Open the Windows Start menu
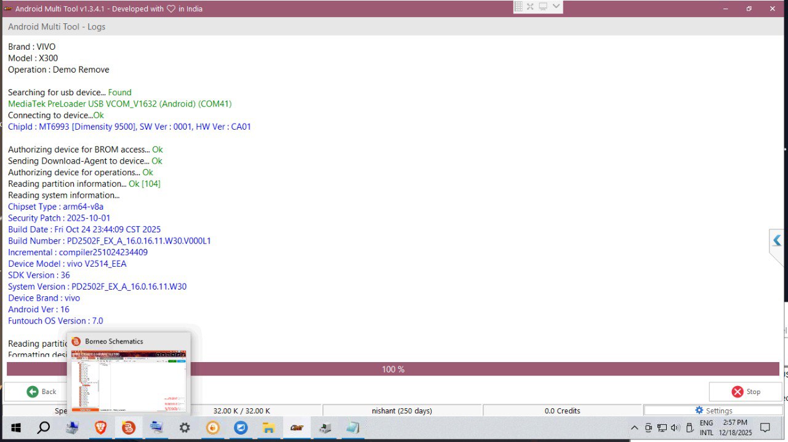 pos(16,427)
